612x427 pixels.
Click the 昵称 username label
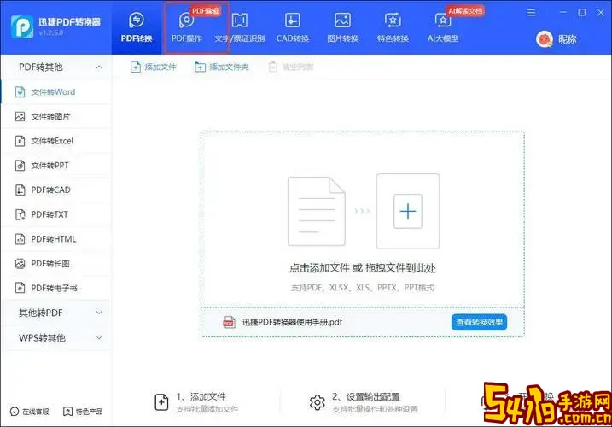(x=567, y=39)
